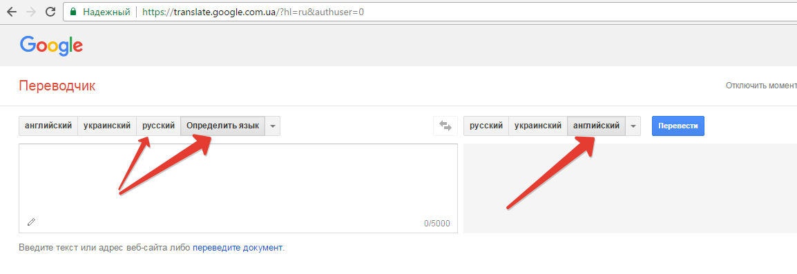797x274 pixels.
Task: Click the Отключить моментальный перевод link
Action: coord(761,86)
